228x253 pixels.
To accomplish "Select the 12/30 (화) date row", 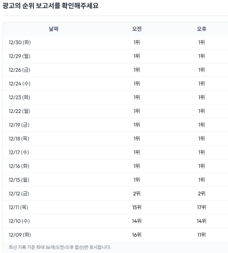I will [x=20, y=42].
